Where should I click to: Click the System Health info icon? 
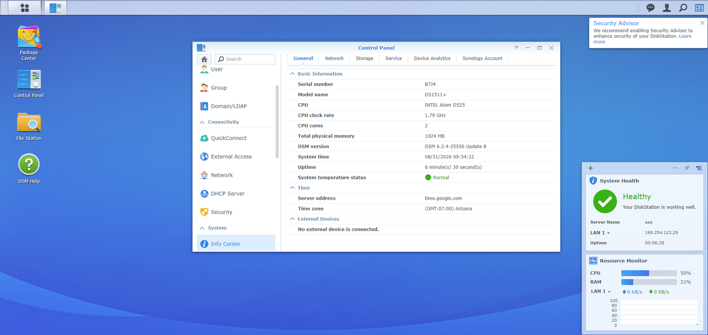click(593, 180)
